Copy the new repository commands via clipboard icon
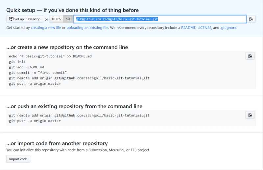 point(250,56)
